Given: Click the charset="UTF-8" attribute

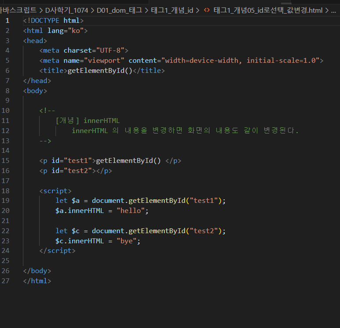Looking at the screenshot, I should pyautogui.click(x=94, y=50).
